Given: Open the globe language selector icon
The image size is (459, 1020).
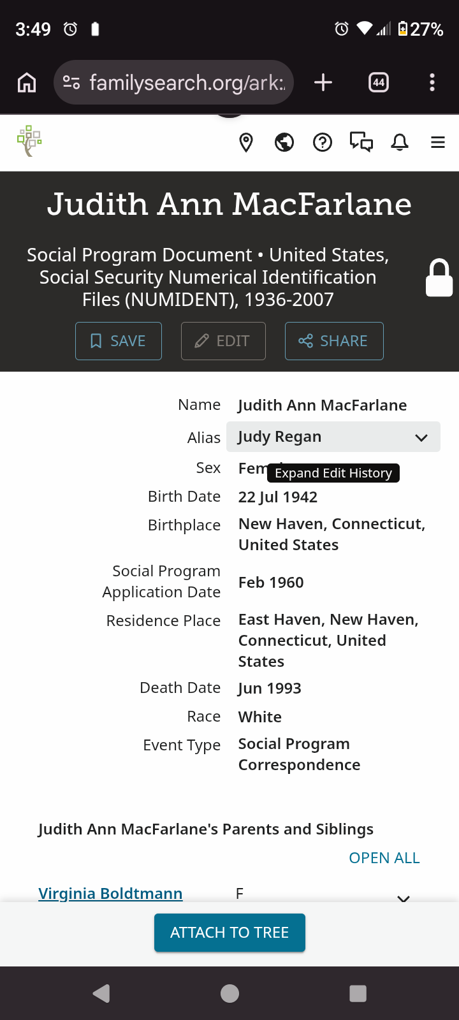Looking at the screenshot, I should (x=284, y=142).
